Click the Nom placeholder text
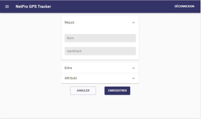This screenshot has height=119, width=201. click(x=70, y=38)
